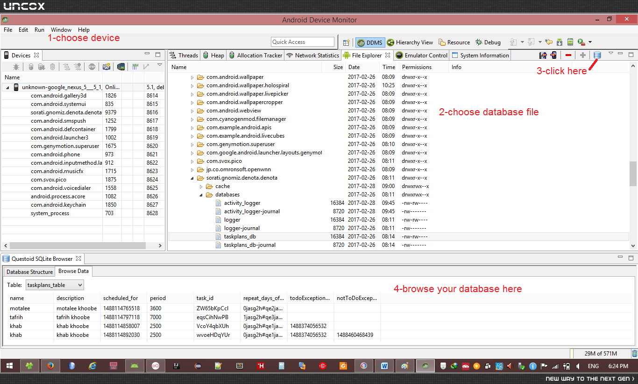
Task: Click the ENG language indicator in the taskbar
Action: pyautogui.click(x=593, y=366)
